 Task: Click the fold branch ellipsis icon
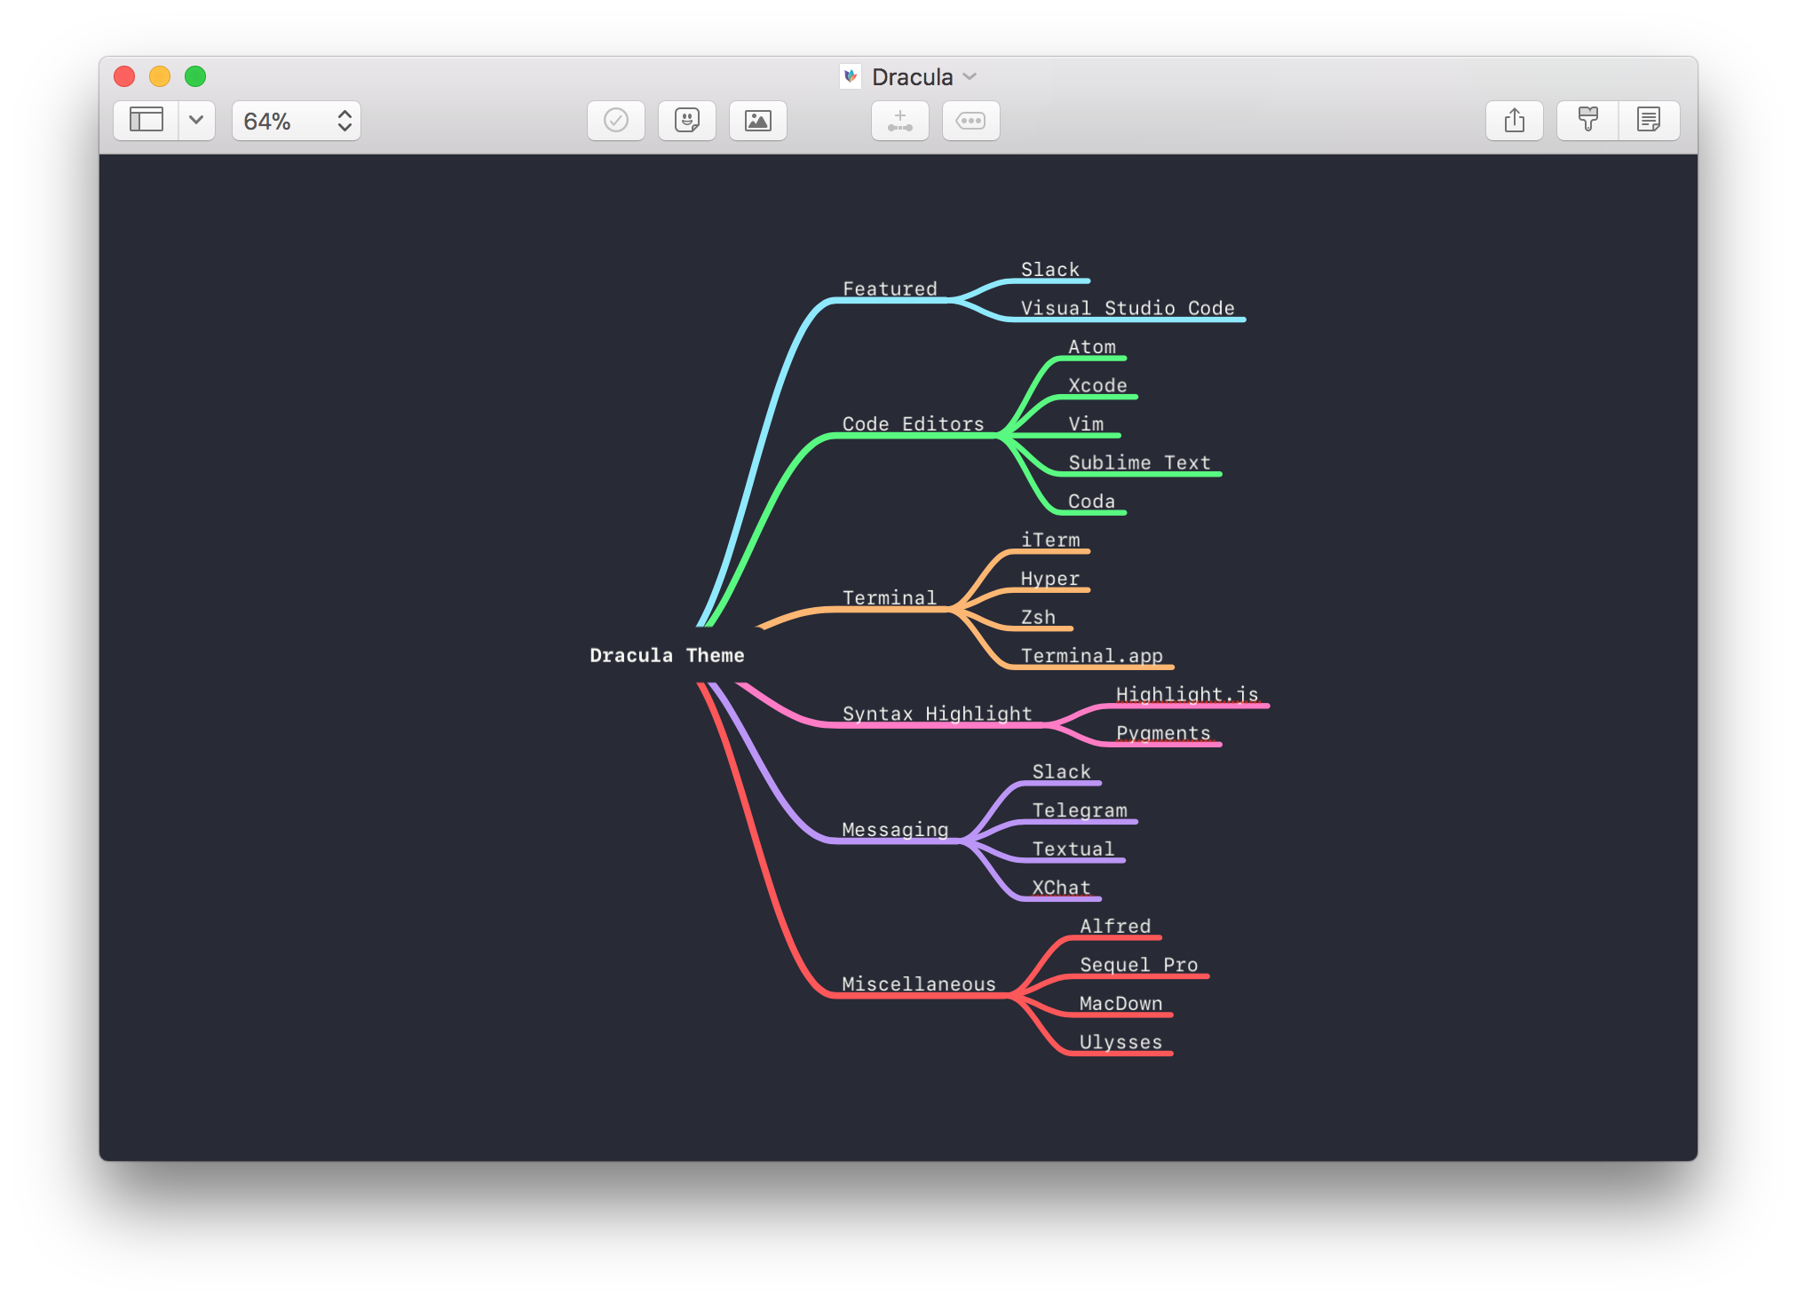(x=970, y=120)
